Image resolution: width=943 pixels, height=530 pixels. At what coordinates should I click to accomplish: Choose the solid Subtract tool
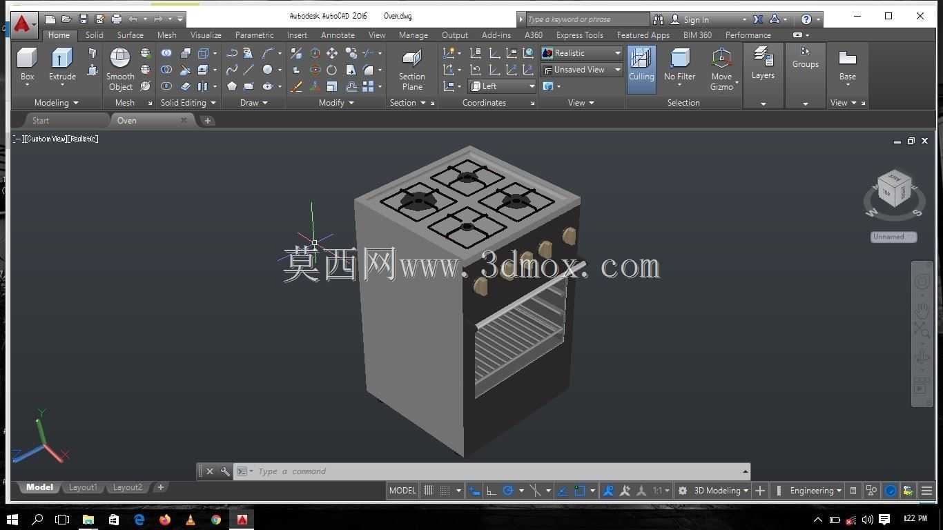tap(166, 70)
